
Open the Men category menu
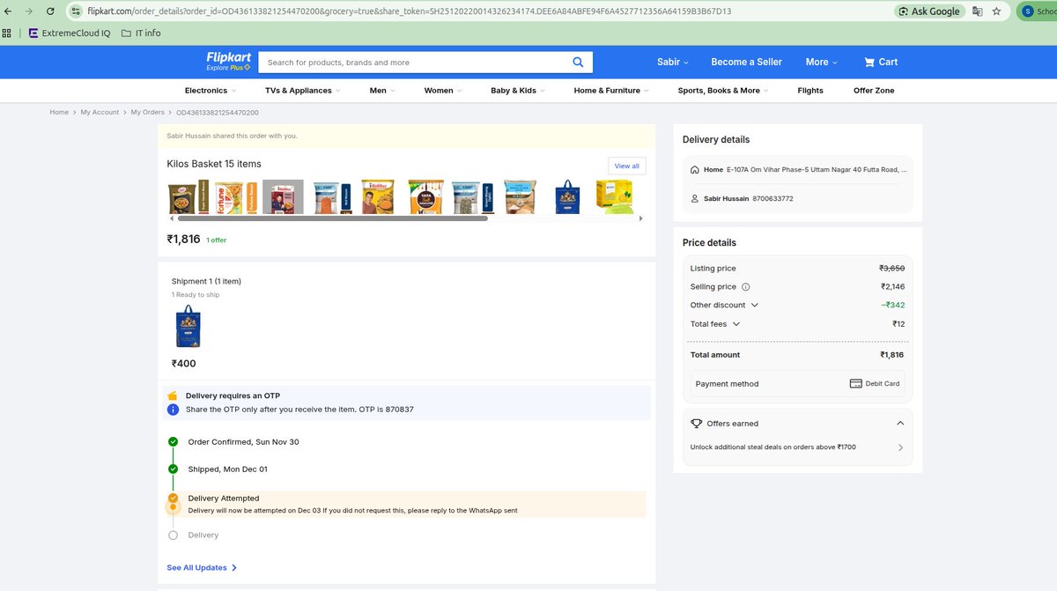(x=382, y=91)
